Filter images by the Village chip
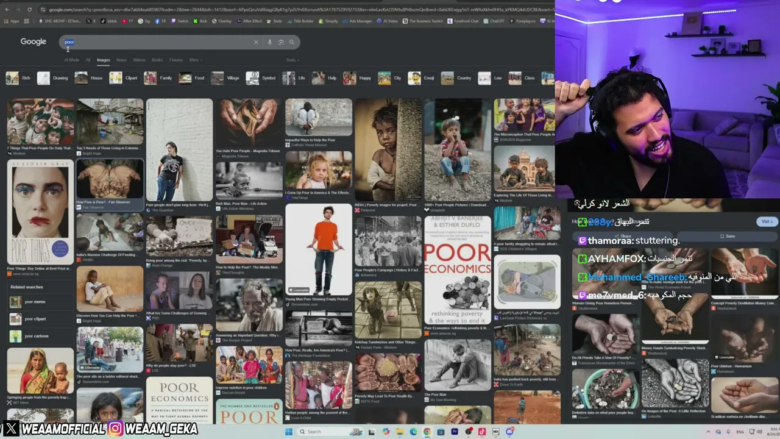Viewport: 780px width, 439px height. pos(226,78)
